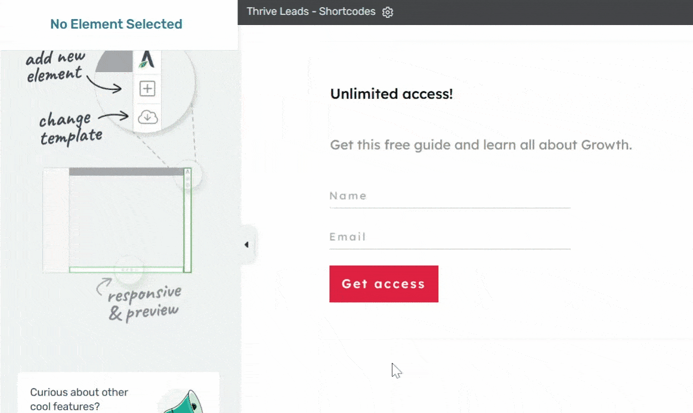Click the curved arrow near responsive label
Screen dimensions: 693x413
tap(103, 287)
